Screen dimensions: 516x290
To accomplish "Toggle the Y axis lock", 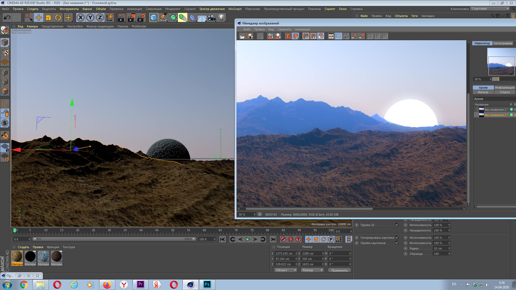I will click(90, 18).
